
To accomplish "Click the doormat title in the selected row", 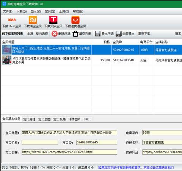I will 51,50.
